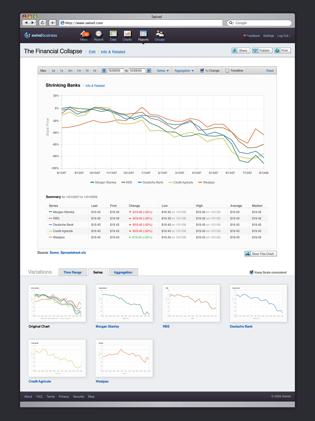
Task: Open the Aggregation dropdown menu
Action: pyautogui.click(x=184, y=71)
